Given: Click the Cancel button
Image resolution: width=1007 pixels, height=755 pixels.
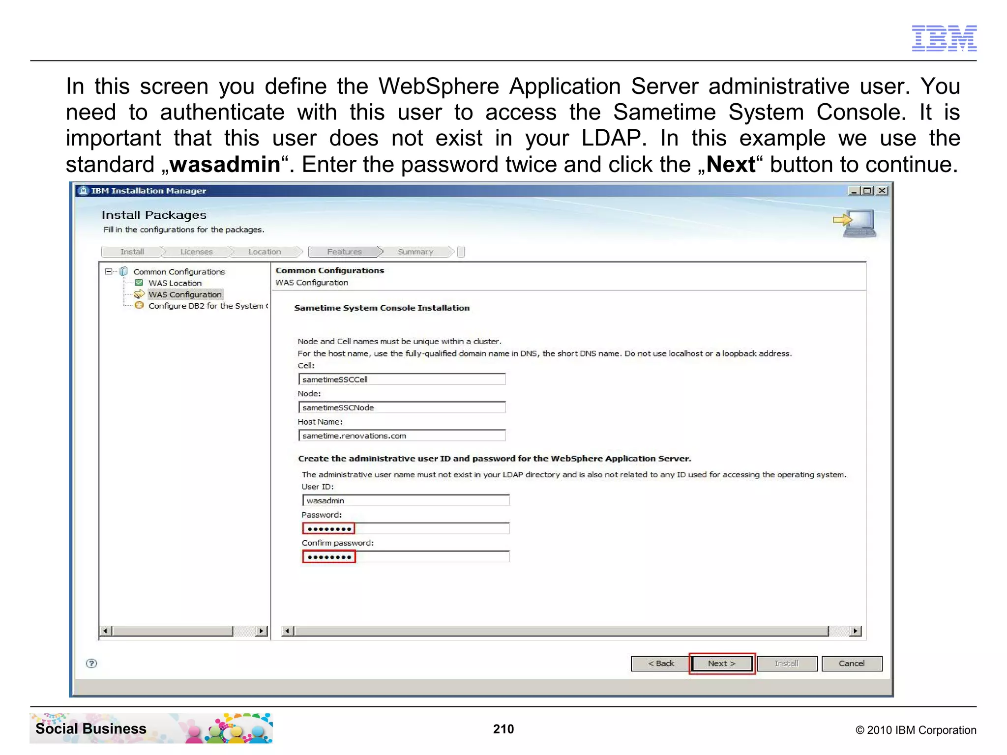Looking at the screenshot, I should tap(852, 663).
